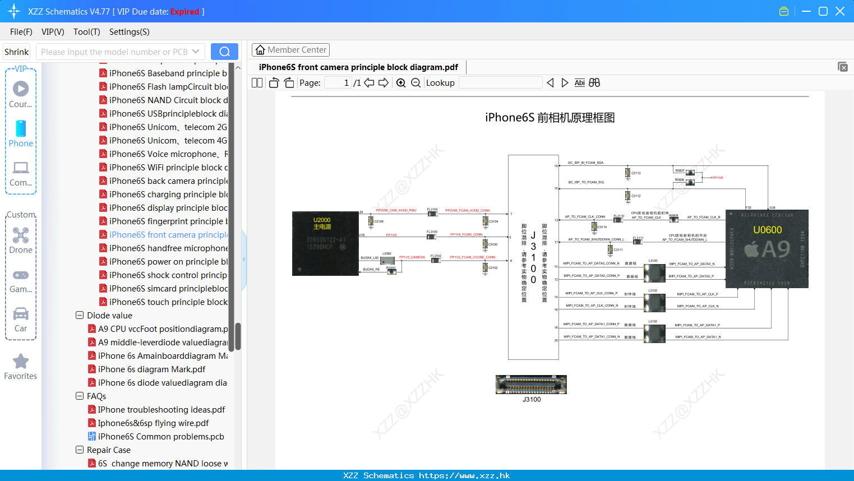Image resolution: width=854 pixels, height=481 pixels.
Task: Click the xzz.hk website link
Action: pyautogui.click(x=464, y=475)
